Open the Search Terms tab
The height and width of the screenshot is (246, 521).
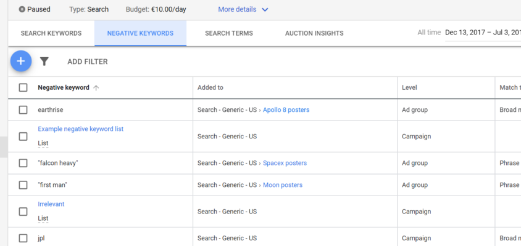(x=228, y=33)
